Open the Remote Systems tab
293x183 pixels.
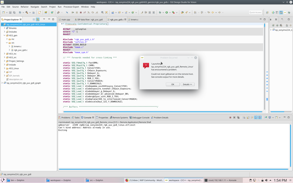(x=119, y=118)
